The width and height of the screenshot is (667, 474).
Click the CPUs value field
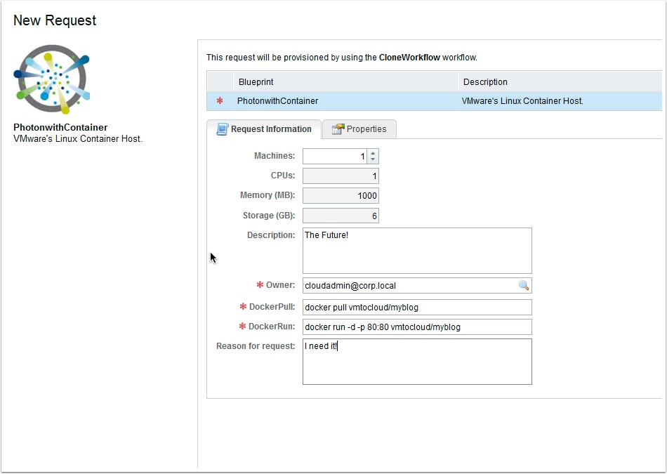pyautogui.click(x=341, y=176)
